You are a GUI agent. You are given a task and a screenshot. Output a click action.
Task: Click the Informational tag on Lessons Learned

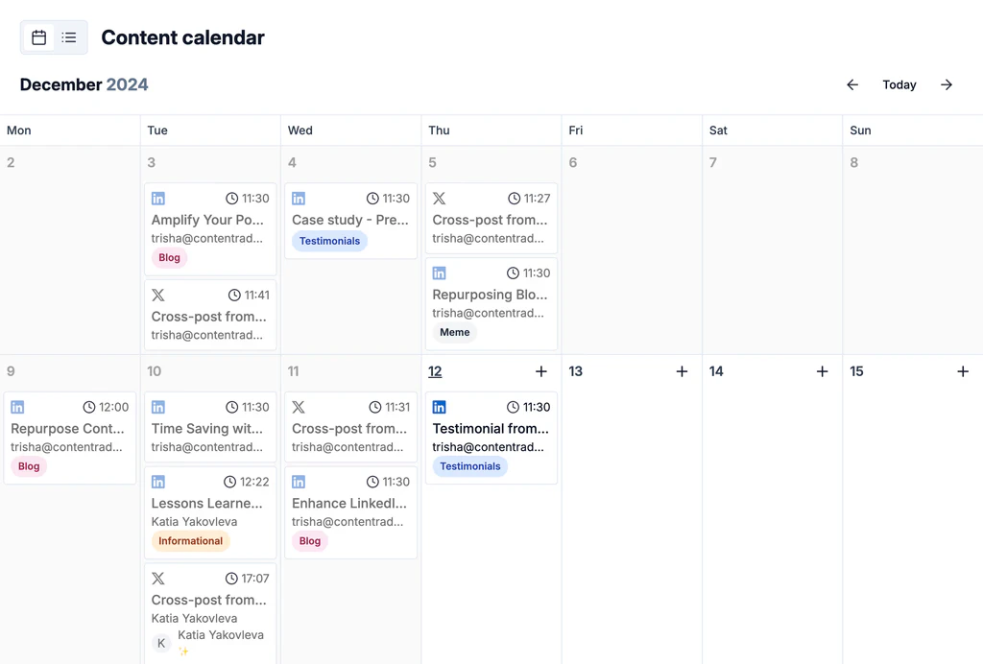click(190, 541)
